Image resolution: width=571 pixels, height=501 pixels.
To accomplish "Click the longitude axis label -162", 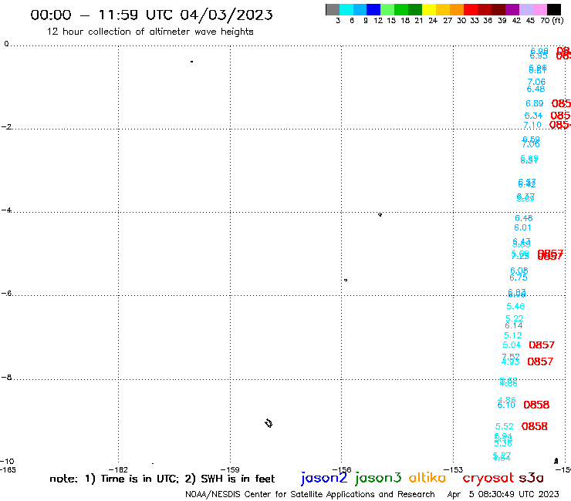I will (x=118, y=469).
